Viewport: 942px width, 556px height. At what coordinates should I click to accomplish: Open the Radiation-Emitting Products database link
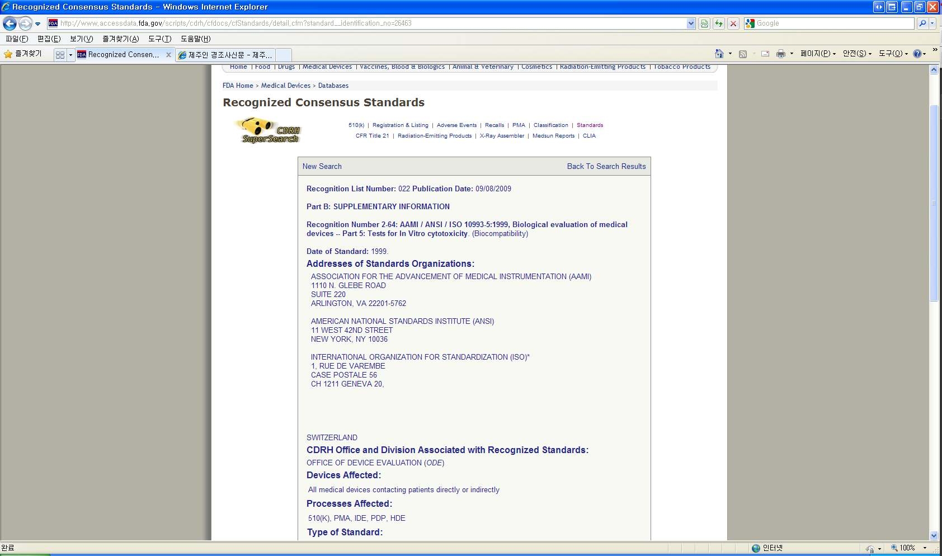435,136
